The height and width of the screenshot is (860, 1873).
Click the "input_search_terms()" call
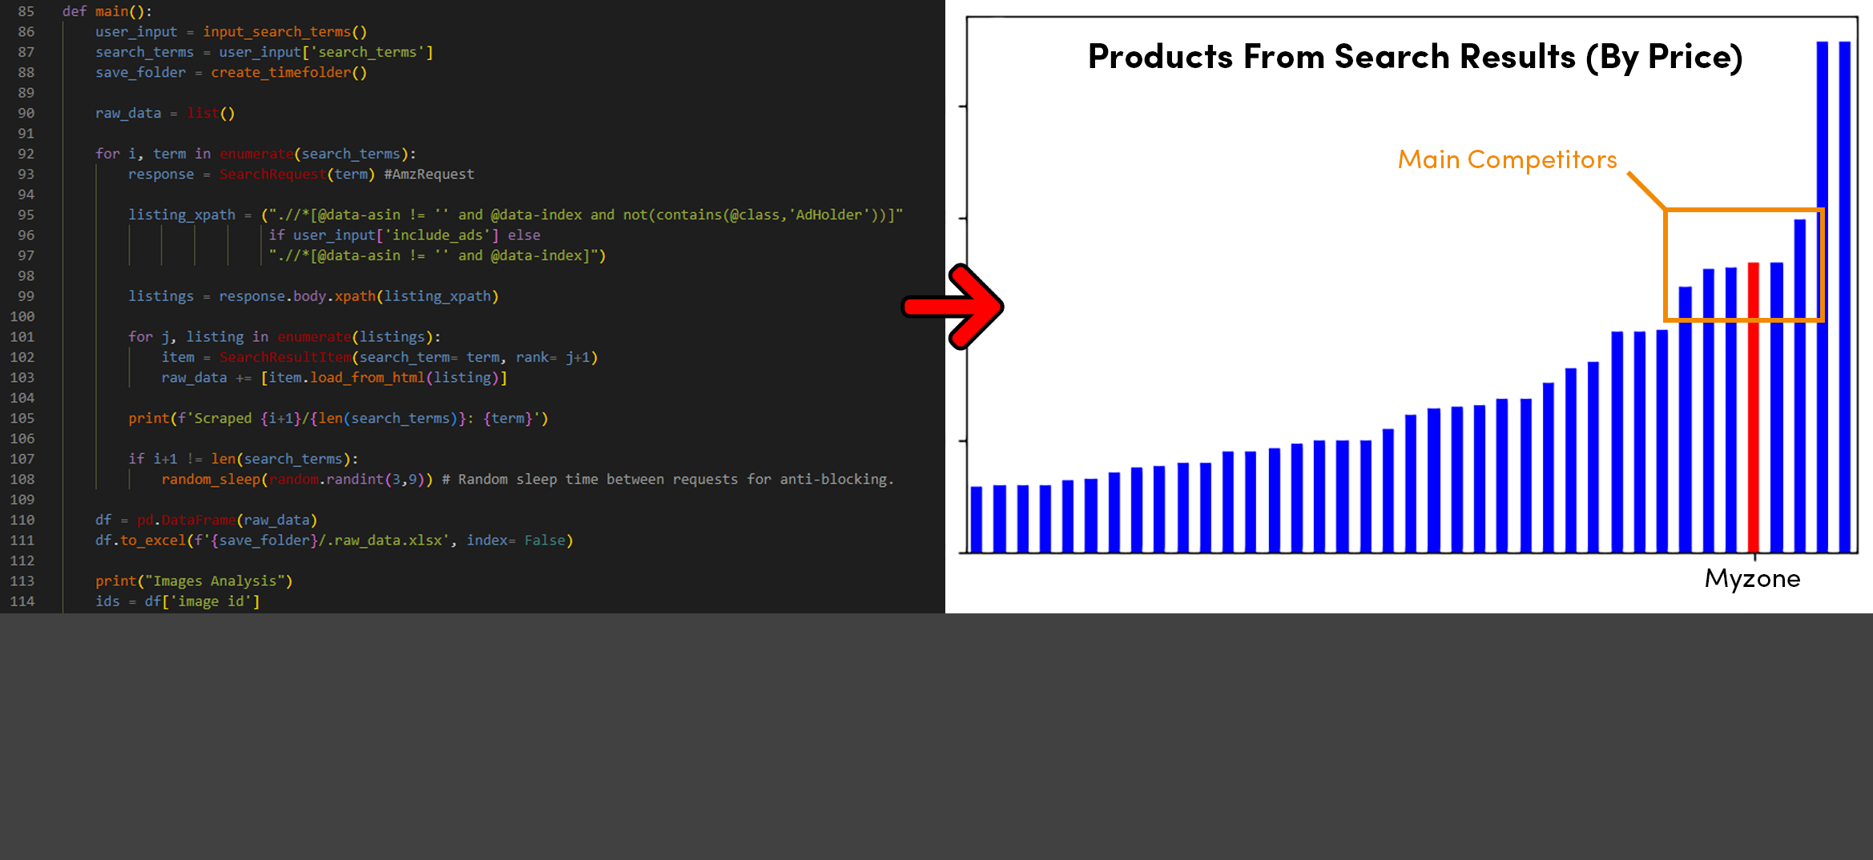click(x=284, y=31)
